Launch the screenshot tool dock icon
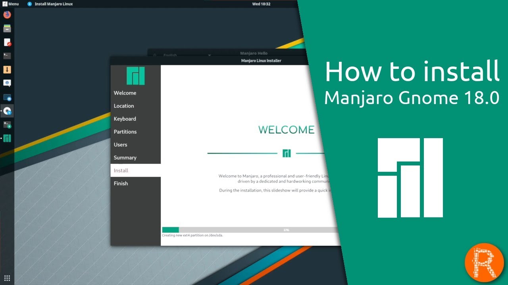 click(x=7, y=97)
